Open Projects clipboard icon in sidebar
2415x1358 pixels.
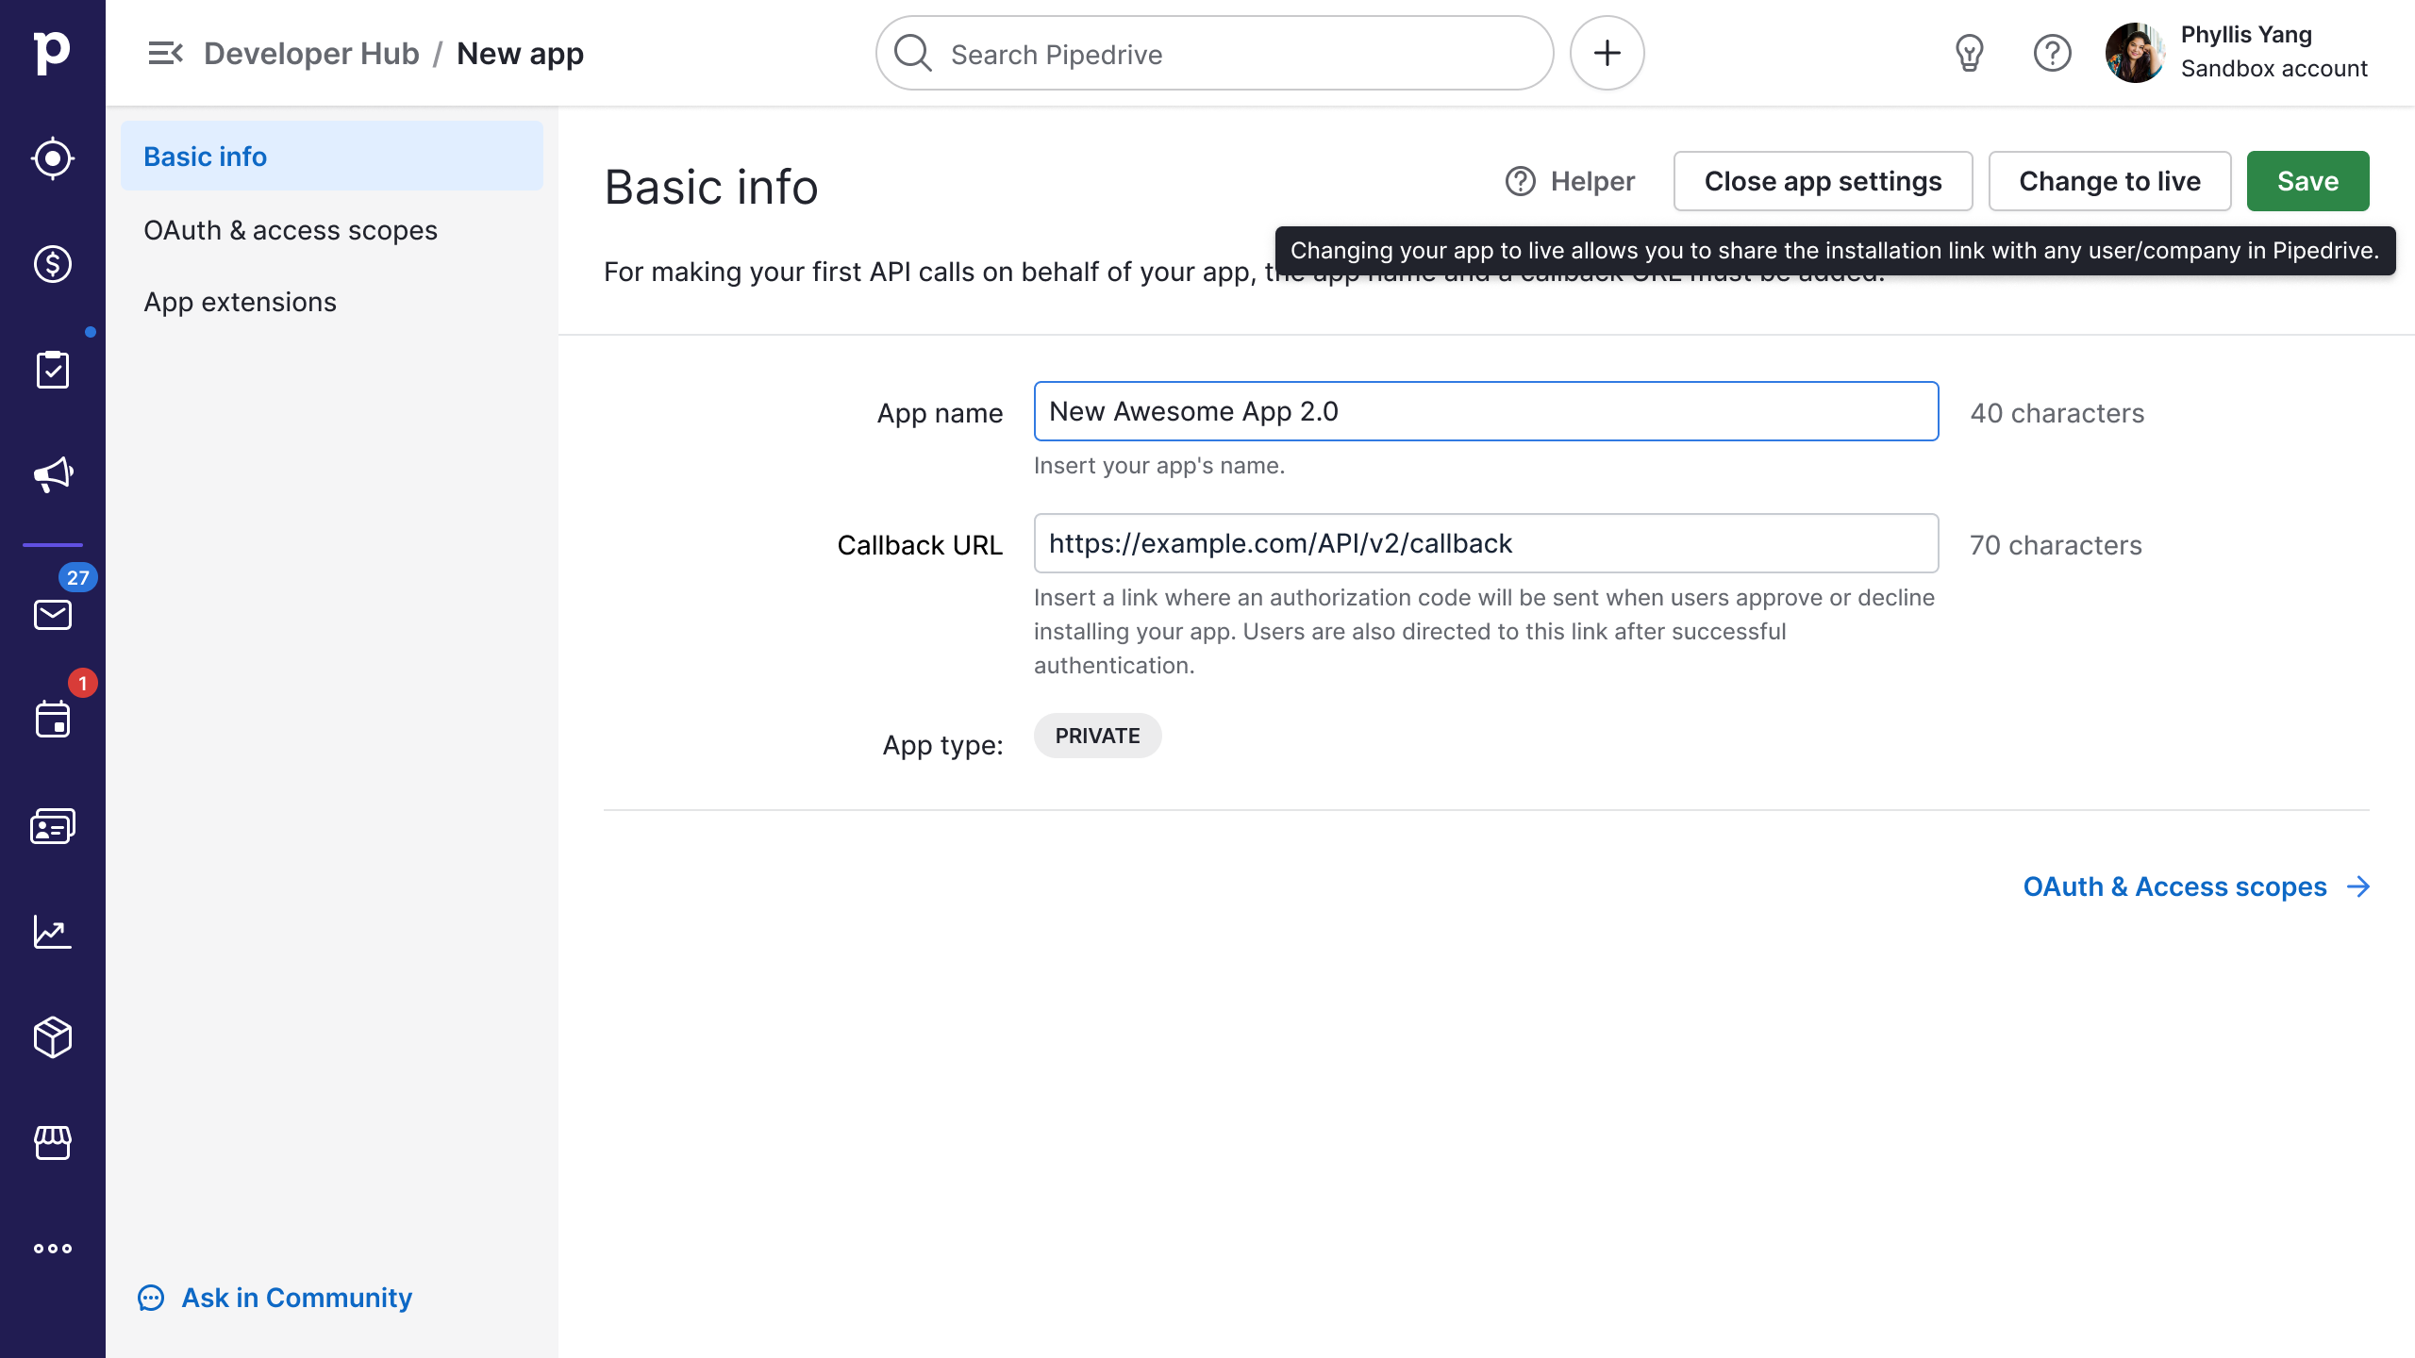pyautogui.click(x=53, y=370)
